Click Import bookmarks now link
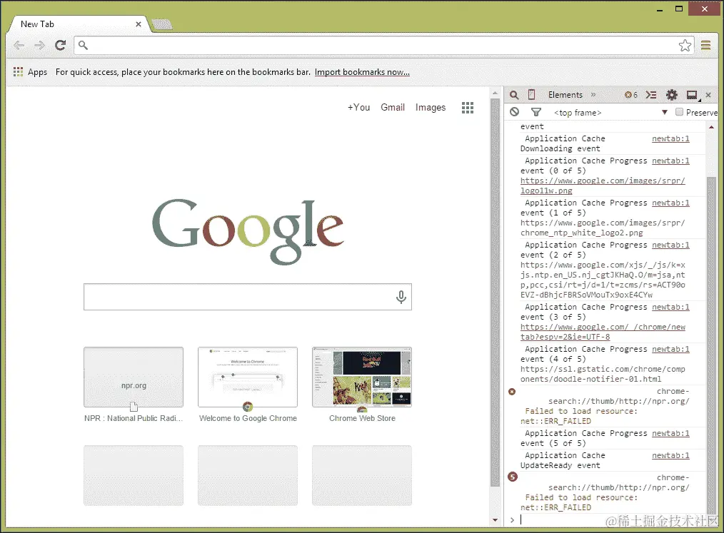Viewport: 724px width, 533px height. [x=362, y=72]
